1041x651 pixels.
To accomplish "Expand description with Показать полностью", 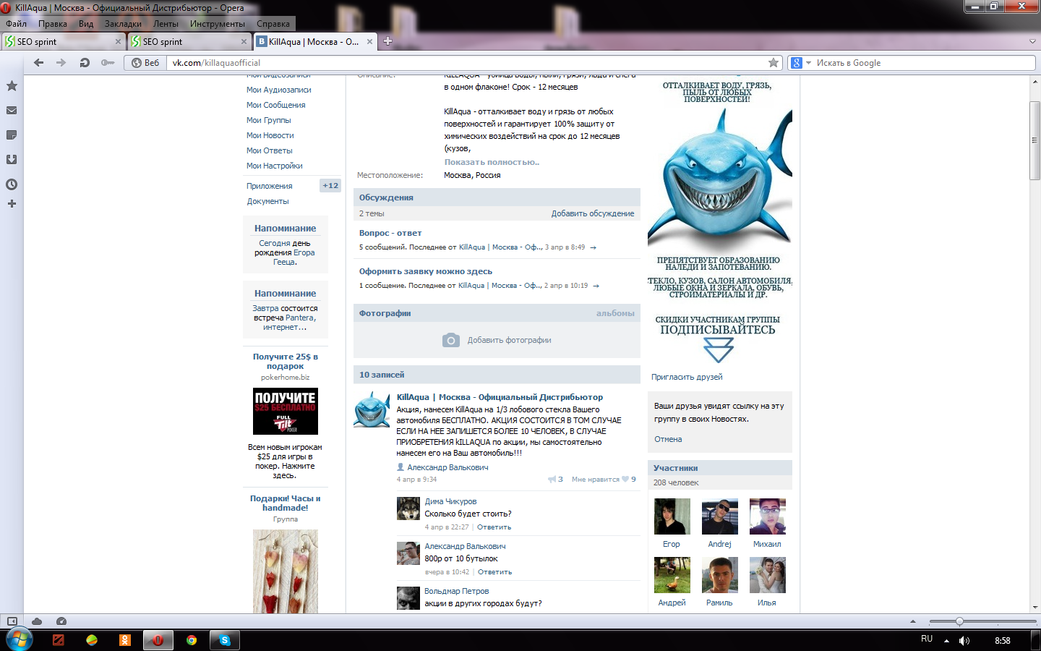I will click(x=492, y=162).
